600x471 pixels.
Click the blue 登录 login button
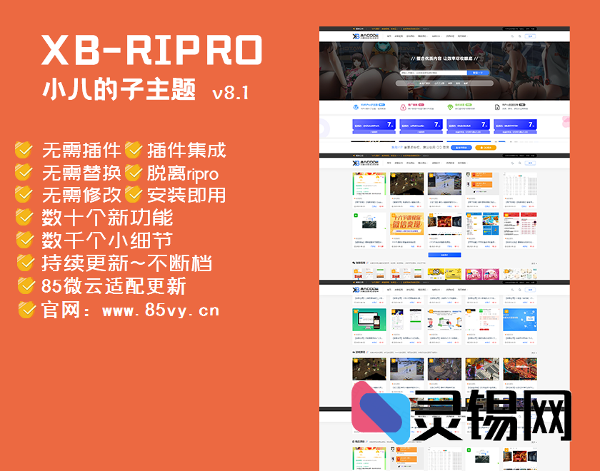click(x=530, y=36)
